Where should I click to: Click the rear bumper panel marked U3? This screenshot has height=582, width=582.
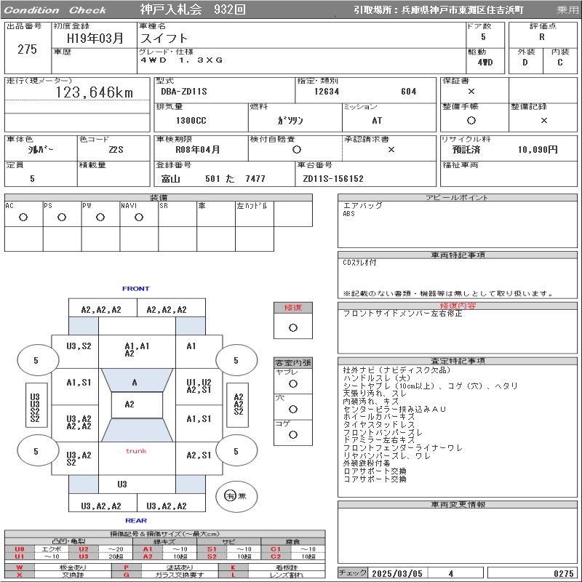tap(122, 484)
